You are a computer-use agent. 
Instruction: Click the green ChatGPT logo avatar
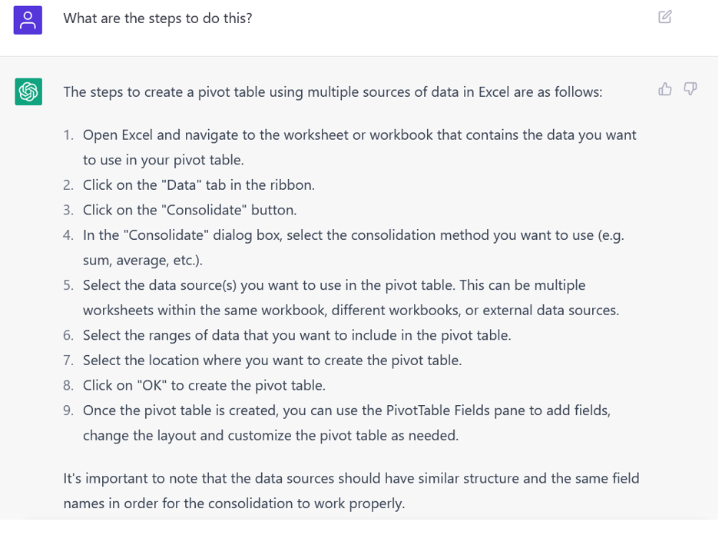[x=28, y=92]
